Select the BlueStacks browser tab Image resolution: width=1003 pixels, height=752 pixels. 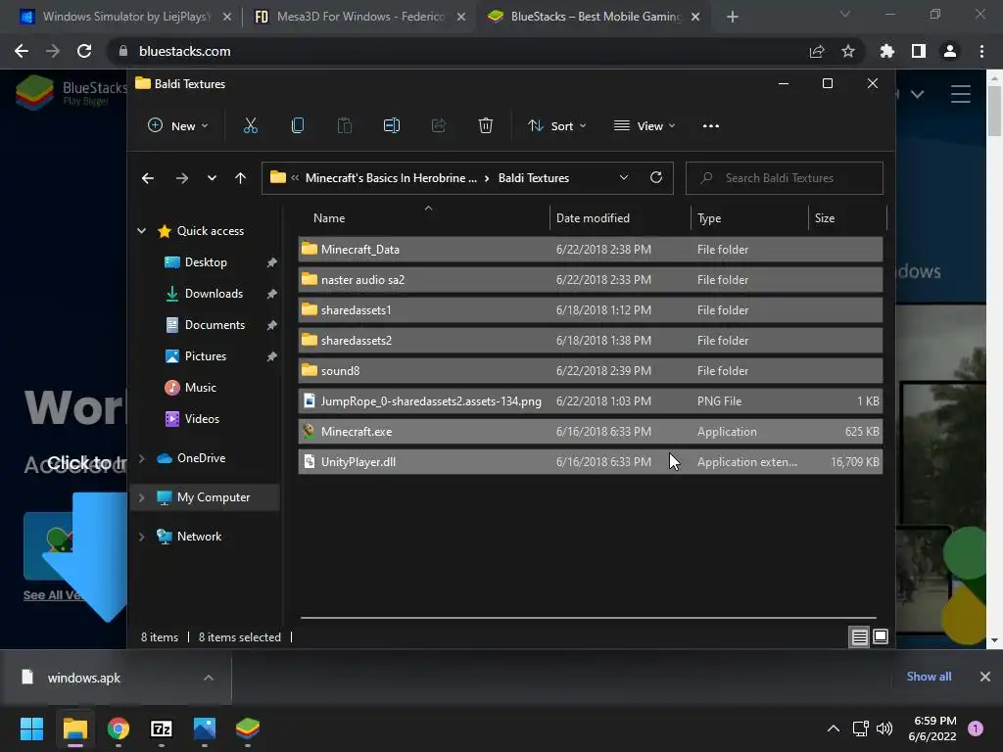click(x=595, y=17)
